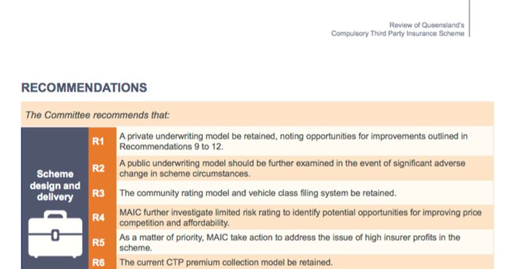Click the public underwriting model recommendation text

292,168
